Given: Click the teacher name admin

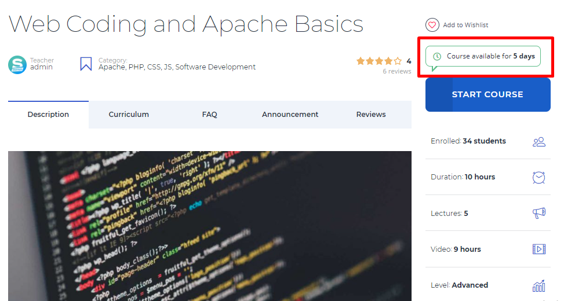Looking at the screenshot, I should click(41, 67).
